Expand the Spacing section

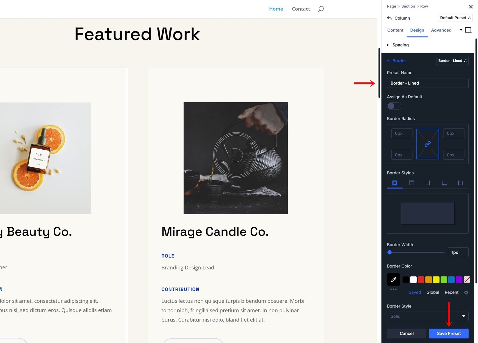400,45
